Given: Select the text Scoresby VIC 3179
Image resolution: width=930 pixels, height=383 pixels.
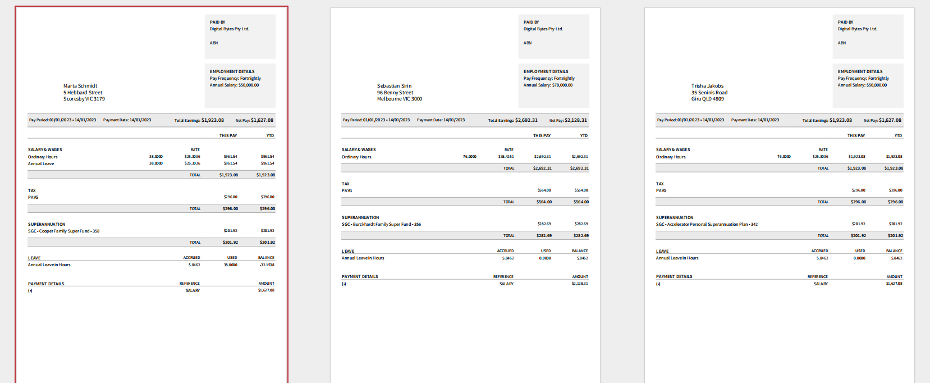Looking at the screenshot, I should 84,99.
